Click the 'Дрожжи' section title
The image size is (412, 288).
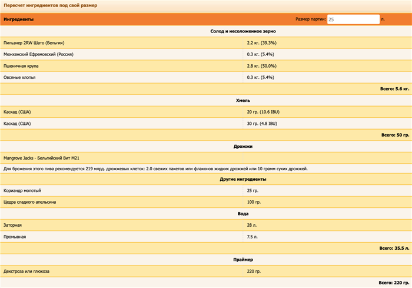point(243,147)
